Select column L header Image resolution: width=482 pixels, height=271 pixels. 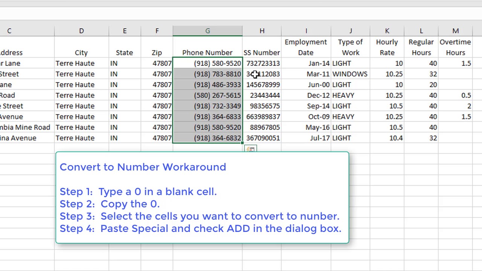pyautogui.click(x=421, y=31)
